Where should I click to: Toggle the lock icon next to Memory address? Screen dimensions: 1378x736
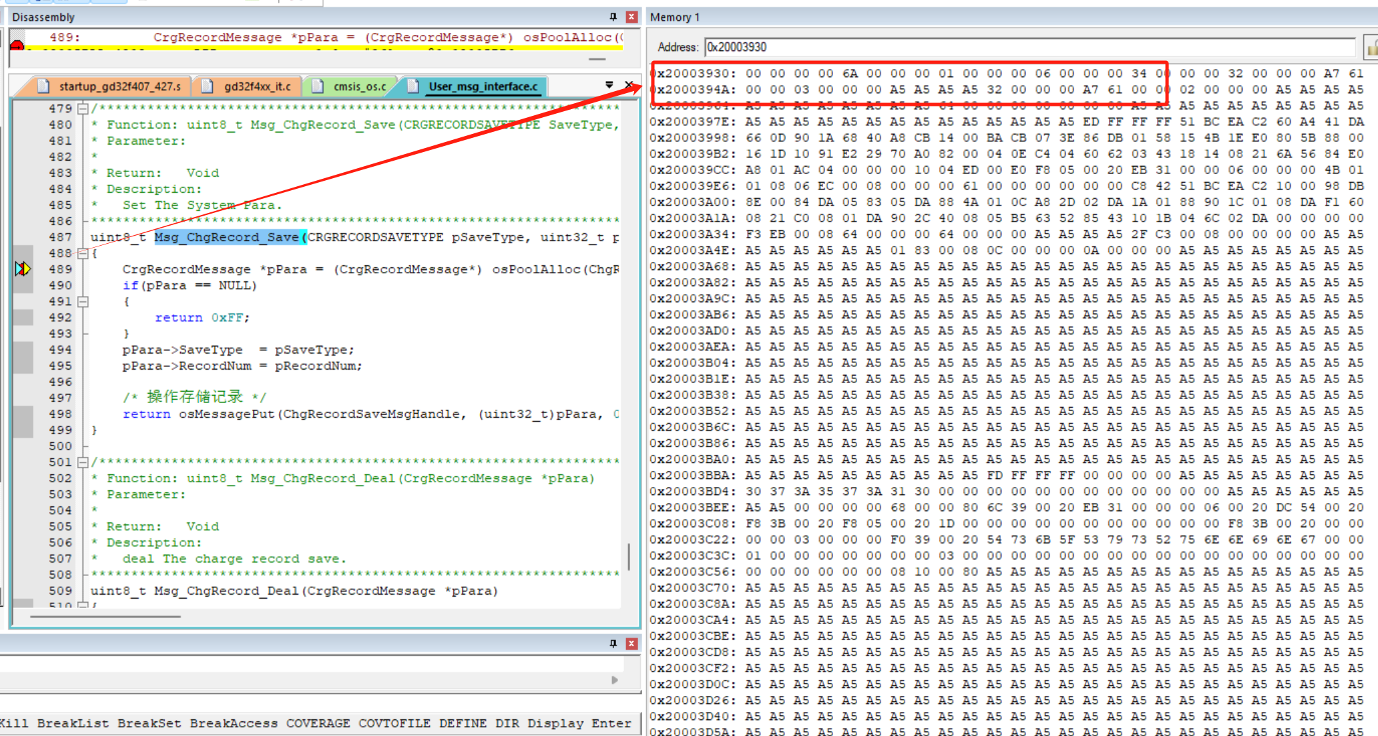tap(1371, 48)
